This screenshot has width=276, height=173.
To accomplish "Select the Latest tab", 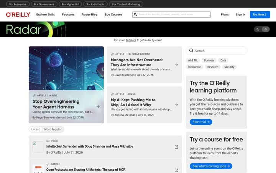I will 35,130.
